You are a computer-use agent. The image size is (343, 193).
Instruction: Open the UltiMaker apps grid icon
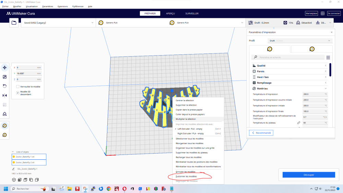(x=322, y=13)
